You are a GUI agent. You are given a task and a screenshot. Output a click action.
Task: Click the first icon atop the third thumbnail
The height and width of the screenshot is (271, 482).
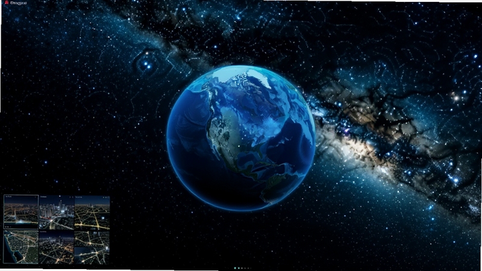[x=104, y=198]
